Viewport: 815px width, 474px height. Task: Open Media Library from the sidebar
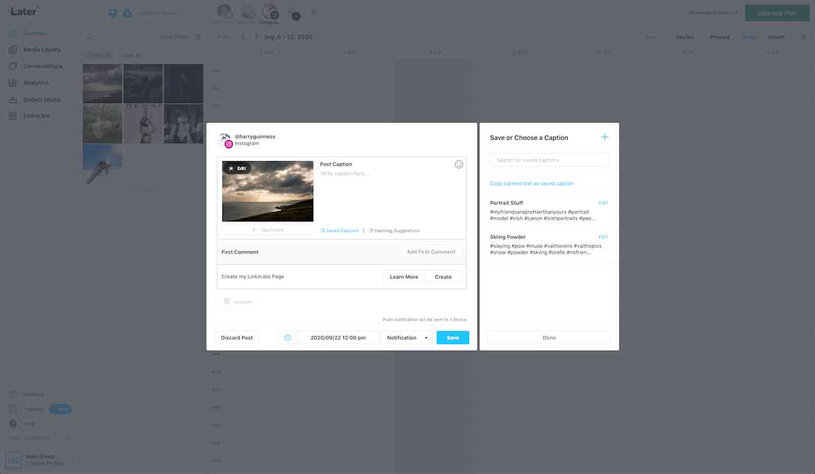[42, 50]
